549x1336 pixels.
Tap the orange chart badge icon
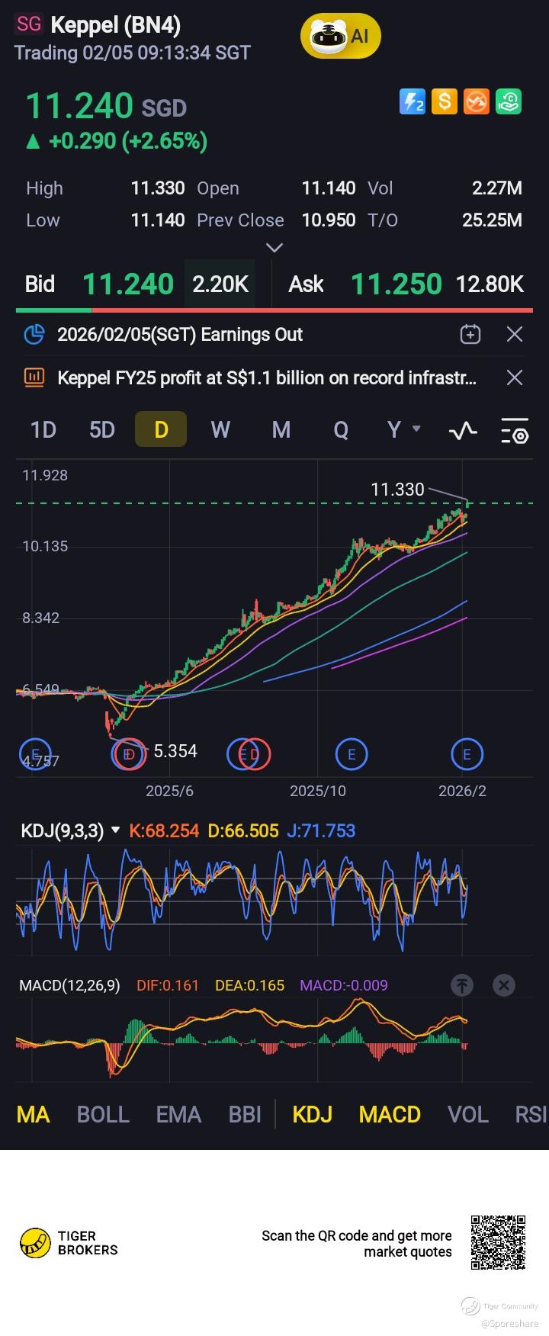[x=477, y=101]
